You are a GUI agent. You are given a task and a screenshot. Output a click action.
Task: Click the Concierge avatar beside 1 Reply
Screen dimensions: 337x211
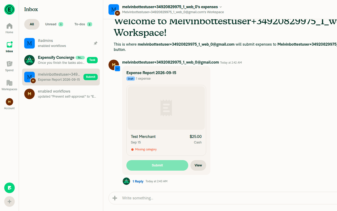(x=126, y=181)
